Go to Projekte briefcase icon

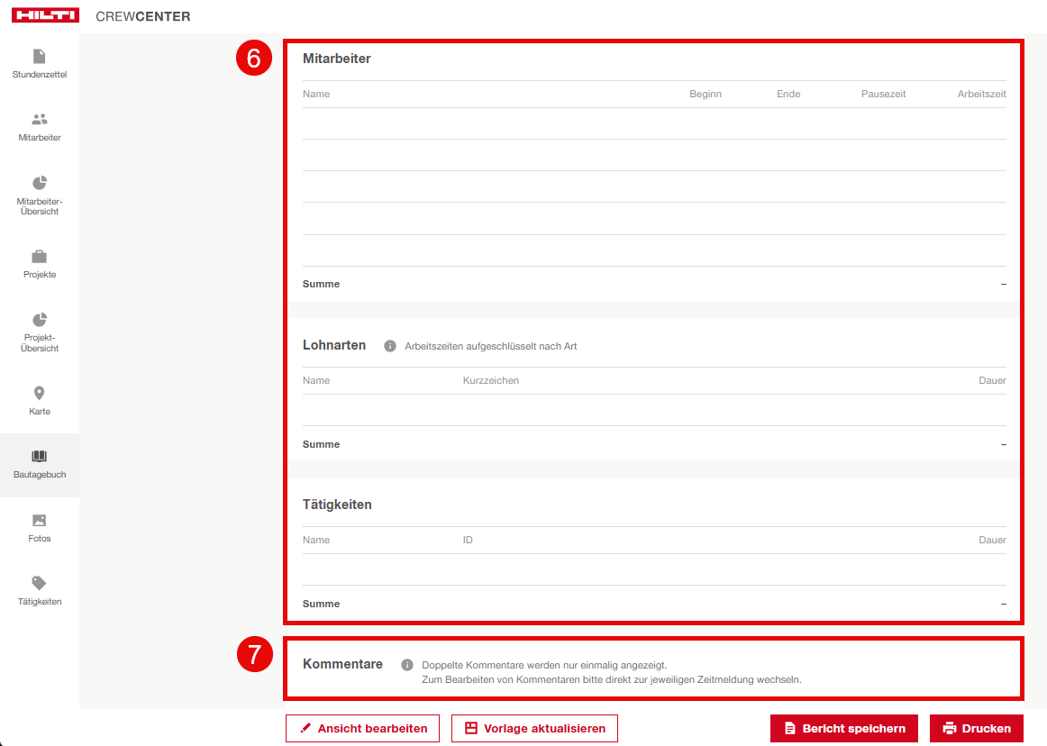[x=39, y=257]
